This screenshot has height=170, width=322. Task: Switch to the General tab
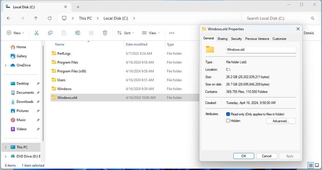[209, 38]
